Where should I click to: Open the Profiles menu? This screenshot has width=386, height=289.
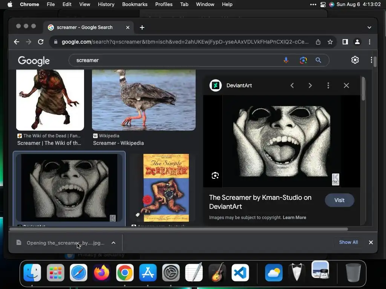164,5
